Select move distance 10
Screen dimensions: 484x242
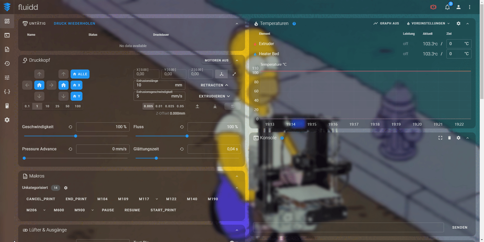tap(47, 106)
